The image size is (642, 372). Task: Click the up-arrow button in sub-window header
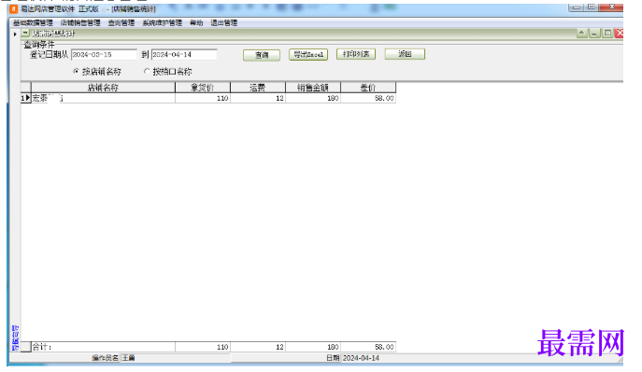click(x=581, y=33)
